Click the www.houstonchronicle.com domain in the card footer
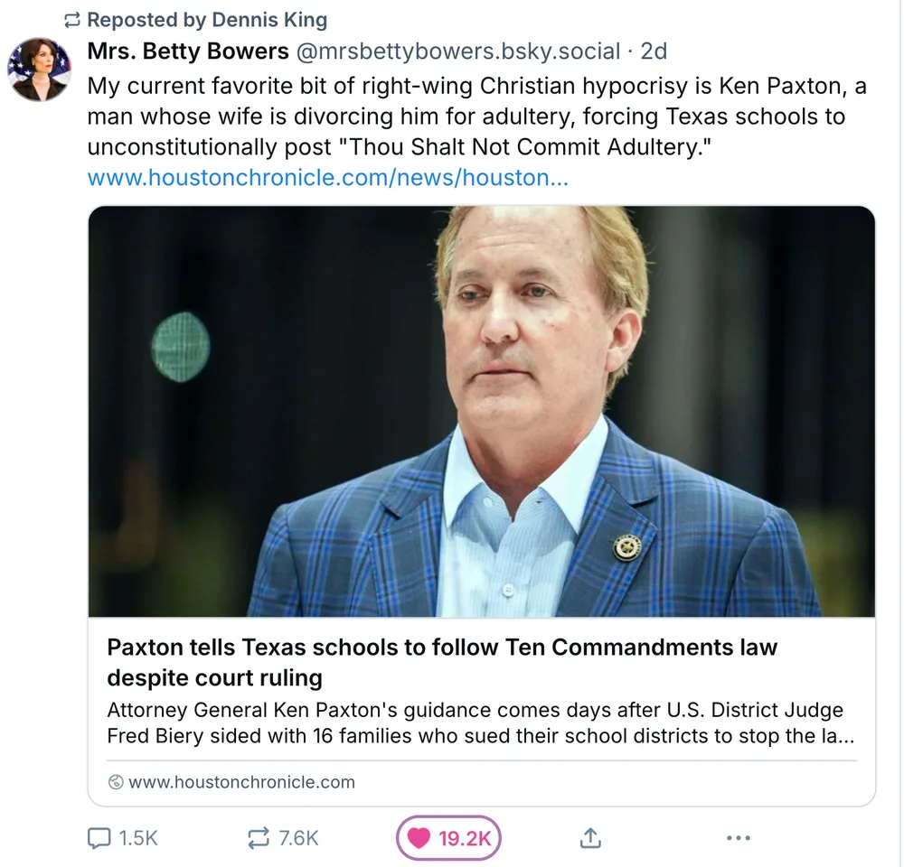The height and width of the screenshot is (867, 904). point(241,782)
